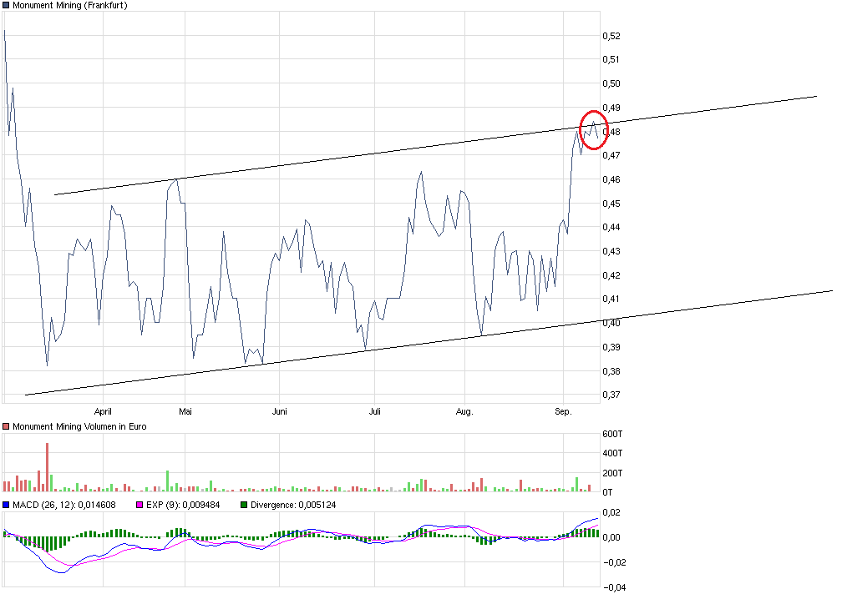Click the Divergence: 0,005124 label

click(x=293, y=505)
